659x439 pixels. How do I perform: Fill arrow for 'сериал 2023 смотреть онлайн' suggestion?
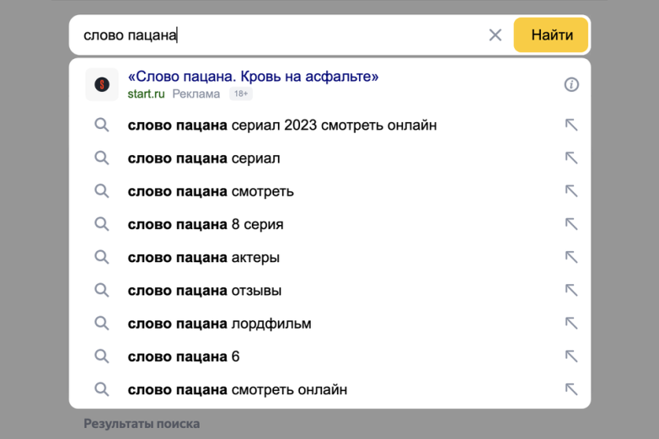571,125
